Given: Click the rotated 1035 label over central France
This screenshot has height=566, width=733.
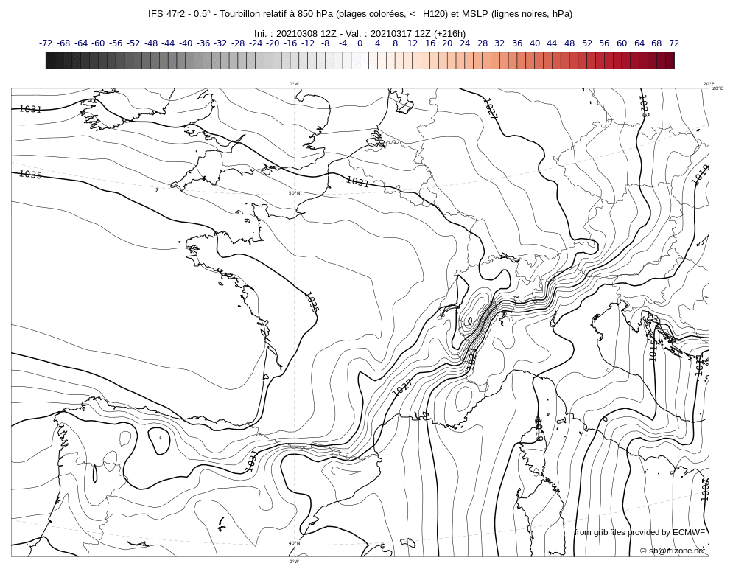Looking at the screenshot, I should 312,302.
